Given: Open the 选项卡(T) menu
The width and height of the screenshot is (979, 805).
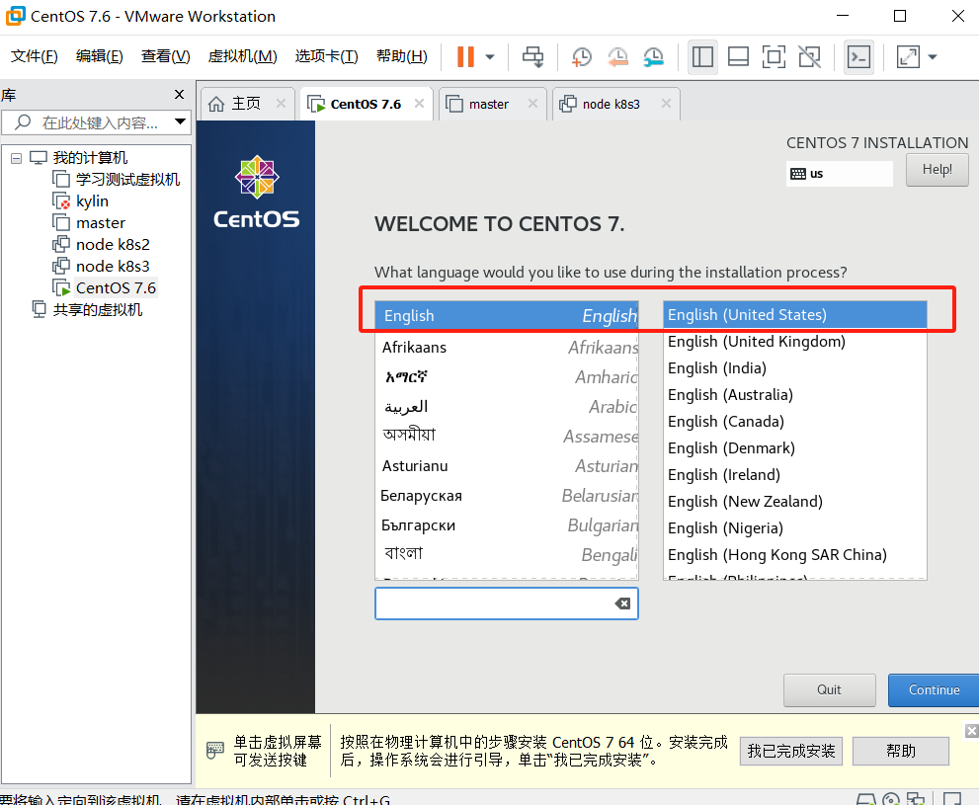Looking at the screenshot, I should [x=327, y=56].
